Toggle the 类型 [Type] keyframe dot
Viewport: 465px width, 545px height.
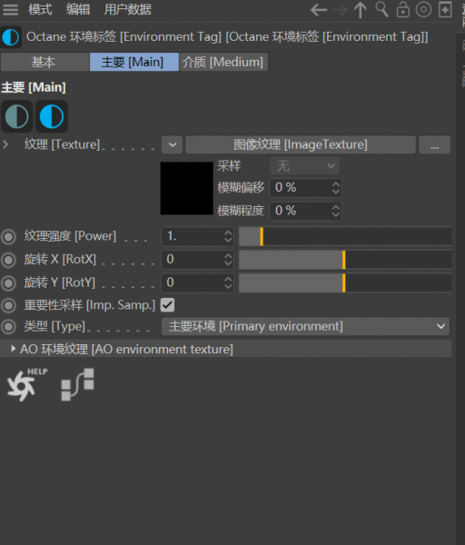point(9,327)
